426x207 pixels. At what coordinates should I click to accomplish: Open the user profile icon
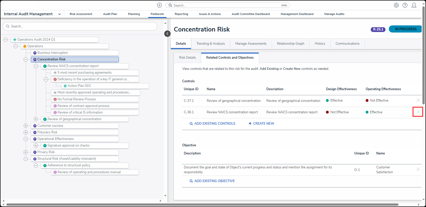point(414,5)
